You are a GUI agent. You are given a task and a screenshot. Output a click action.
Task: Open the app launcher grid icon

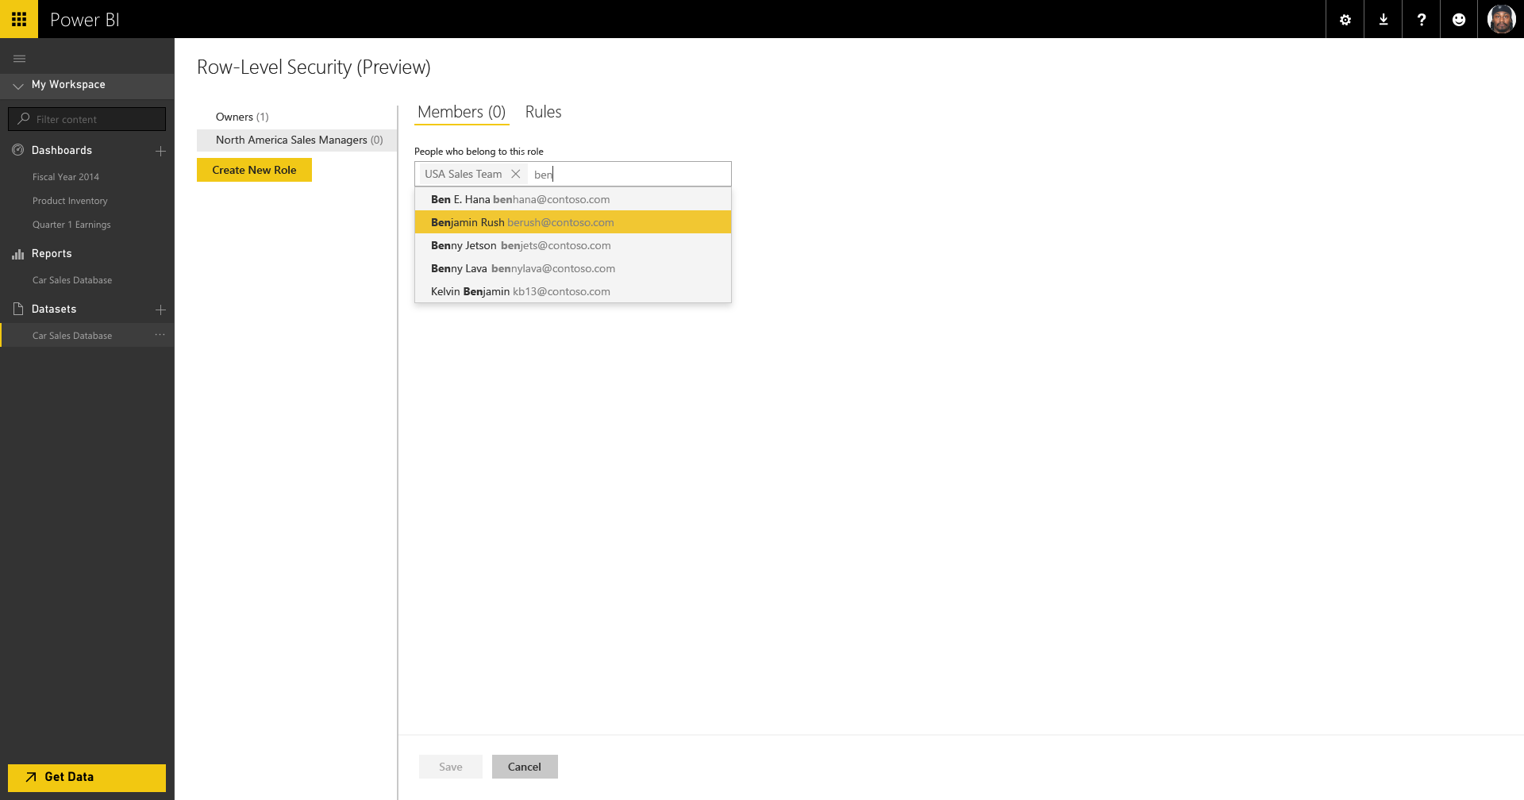(x=19, y=19)
